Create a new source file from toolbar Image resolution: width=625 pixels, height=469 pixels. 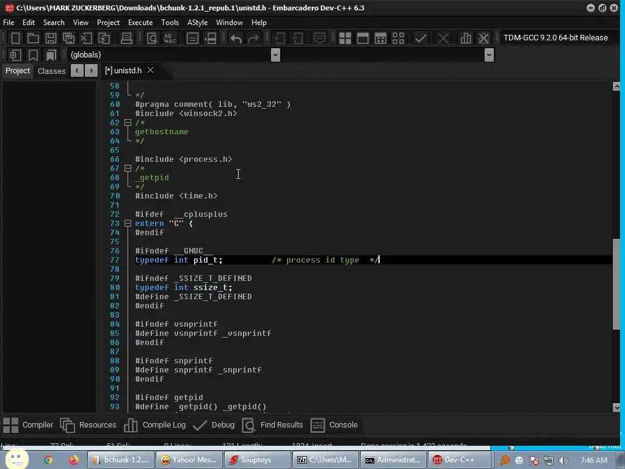15,38
